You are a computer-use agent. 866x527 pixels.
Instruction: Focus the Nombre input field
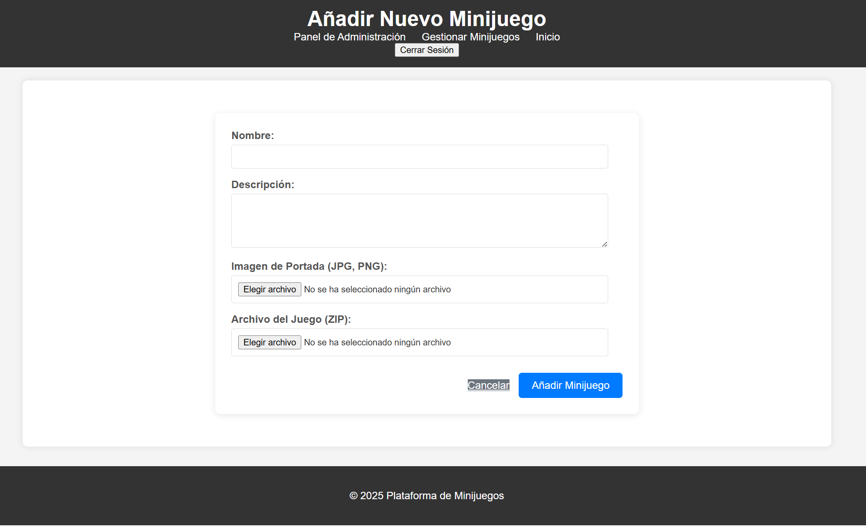tap(420, 156)
